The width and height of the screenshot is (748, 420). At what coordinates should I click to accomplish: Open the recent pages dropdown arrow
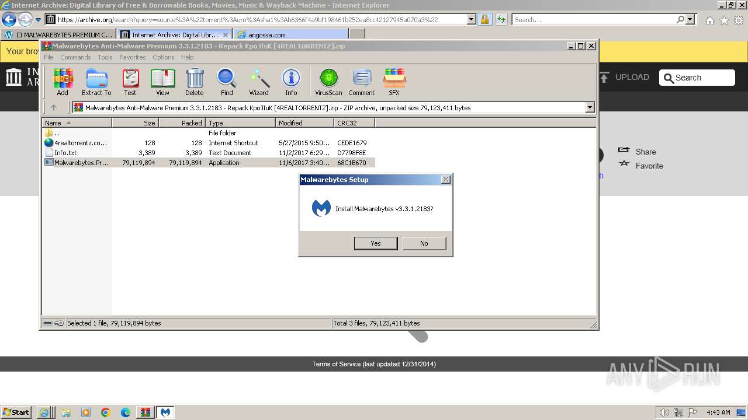(39, 19)
